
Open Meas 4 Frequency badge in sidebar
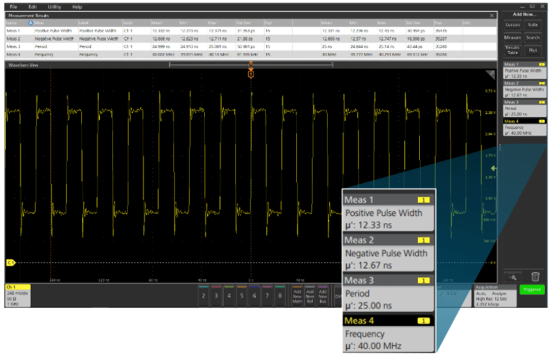click(523, 129)
